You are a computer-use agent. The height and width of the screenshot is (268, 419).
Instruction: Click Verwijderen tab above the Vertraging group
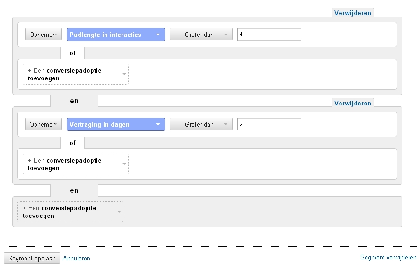pyautogui.click(x=352, y=103)
